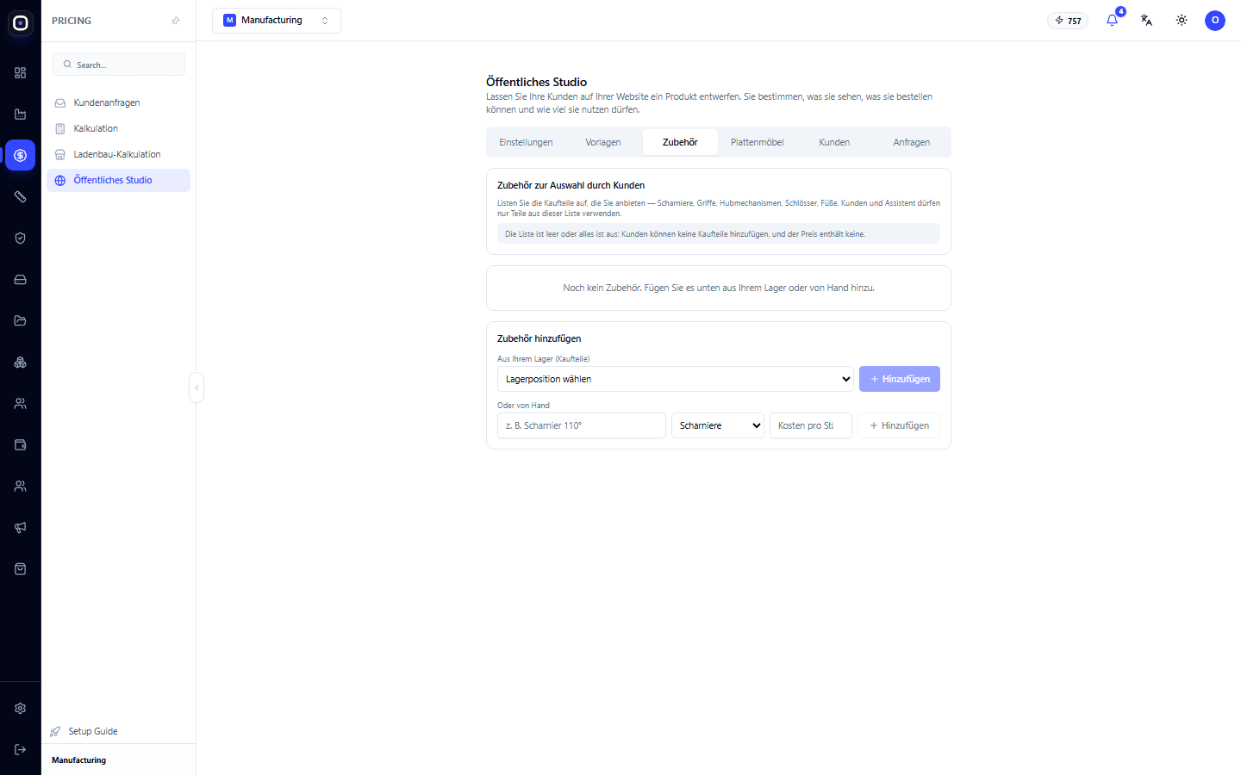
Task: Toggle the light/dark theme sun icon
Action: coord(1182,20)
